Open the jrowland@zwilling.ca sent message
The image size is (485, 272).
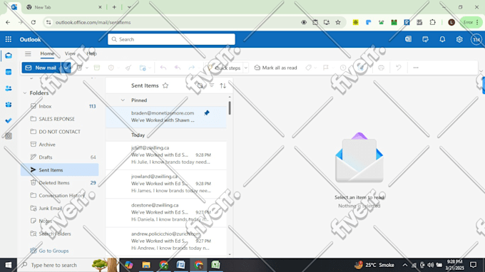[166, 184]
